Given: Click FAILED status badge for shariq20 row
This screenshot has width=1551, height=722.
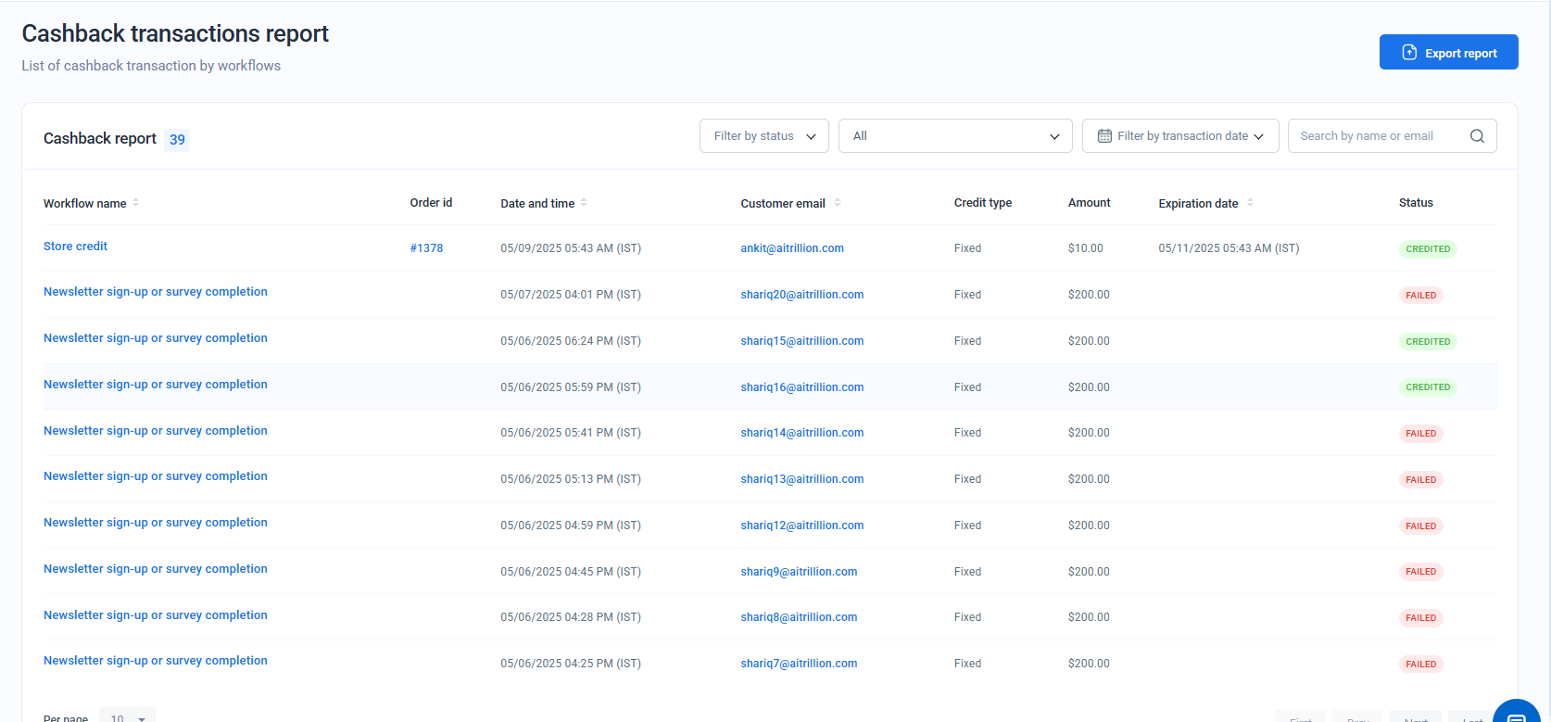Looking at the screenshot, I should (1420, 295).
